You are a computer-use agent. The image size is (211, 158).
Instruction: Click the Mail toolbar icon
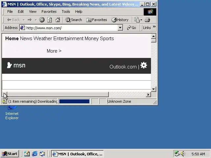[x=137, y=20]
